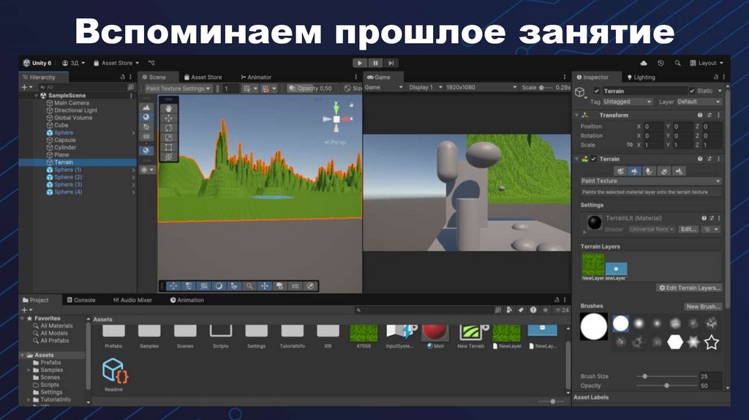Image resolution: width=749 pixels, height=420 pixels.
Task: Switch to the Console tab
Action: point(81,300)
